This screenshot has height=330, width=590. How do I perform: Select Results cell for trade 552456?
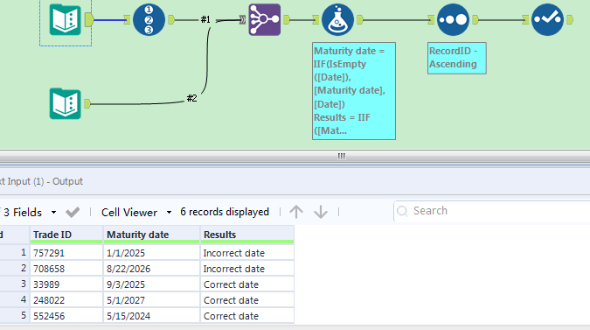pos(247,316)
